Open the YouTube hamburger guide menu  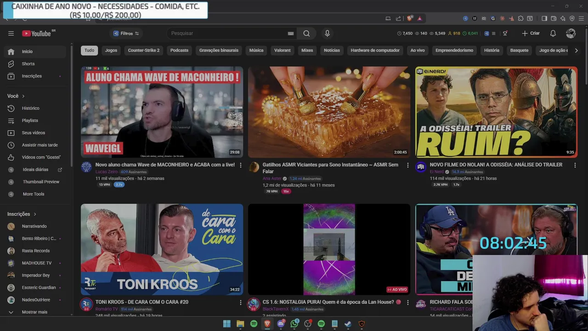[11, 33]
